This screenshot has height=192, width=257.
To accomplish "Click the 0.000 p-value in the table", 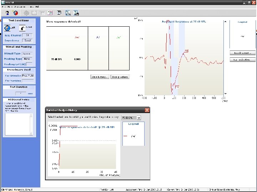I will click(x=77, y=59).
